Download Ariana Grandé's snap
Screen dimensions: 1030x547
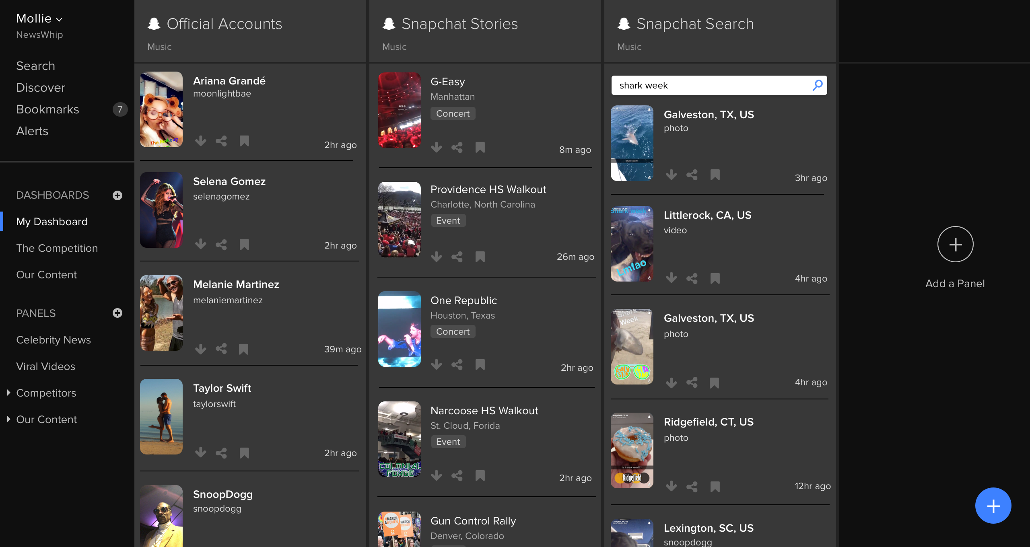[200, 141]
